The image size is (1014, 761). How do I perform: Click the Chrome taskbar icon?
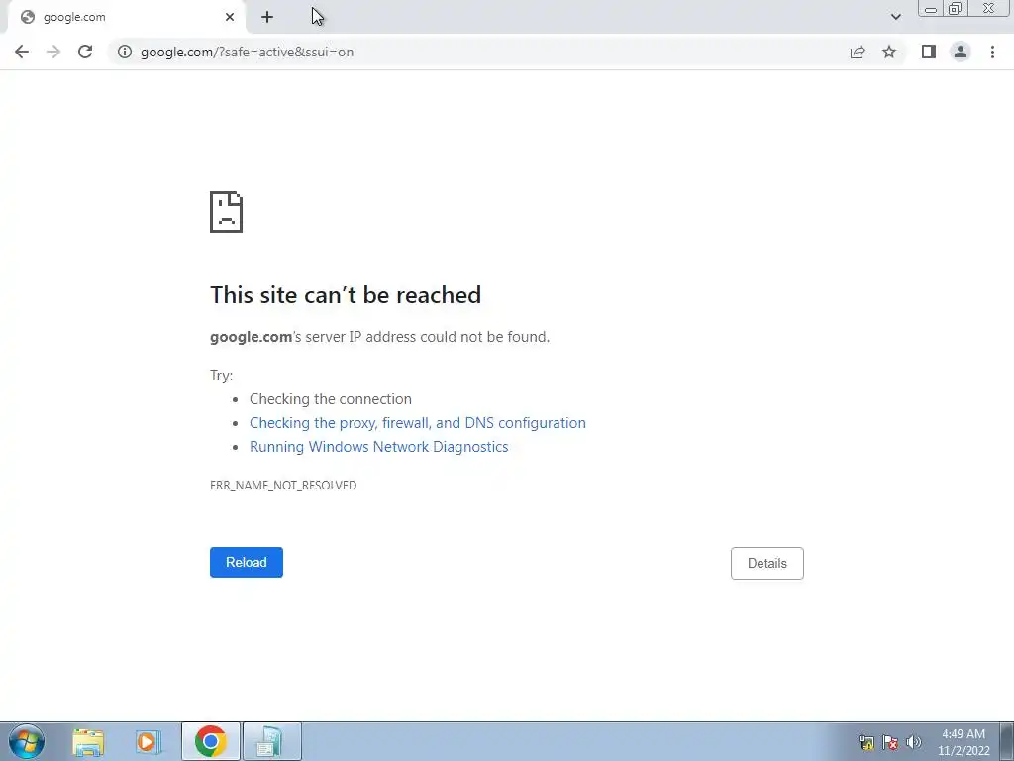[211, 741]
